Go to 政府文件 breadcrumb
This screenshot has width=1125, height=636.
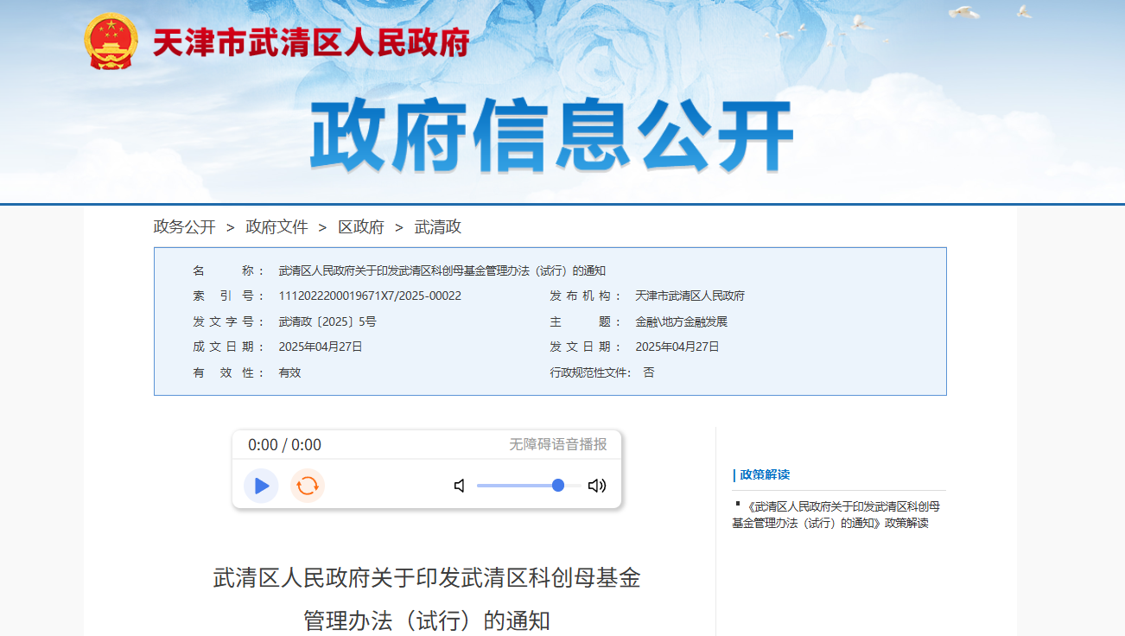pyautogui.click(x=277, y=227)
